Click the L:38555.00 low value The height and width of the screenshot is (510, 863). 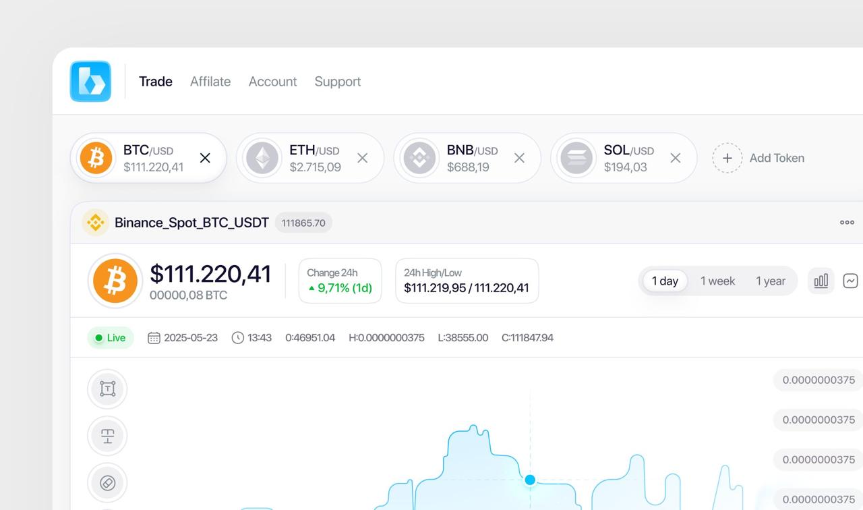(x=463, y=338)
